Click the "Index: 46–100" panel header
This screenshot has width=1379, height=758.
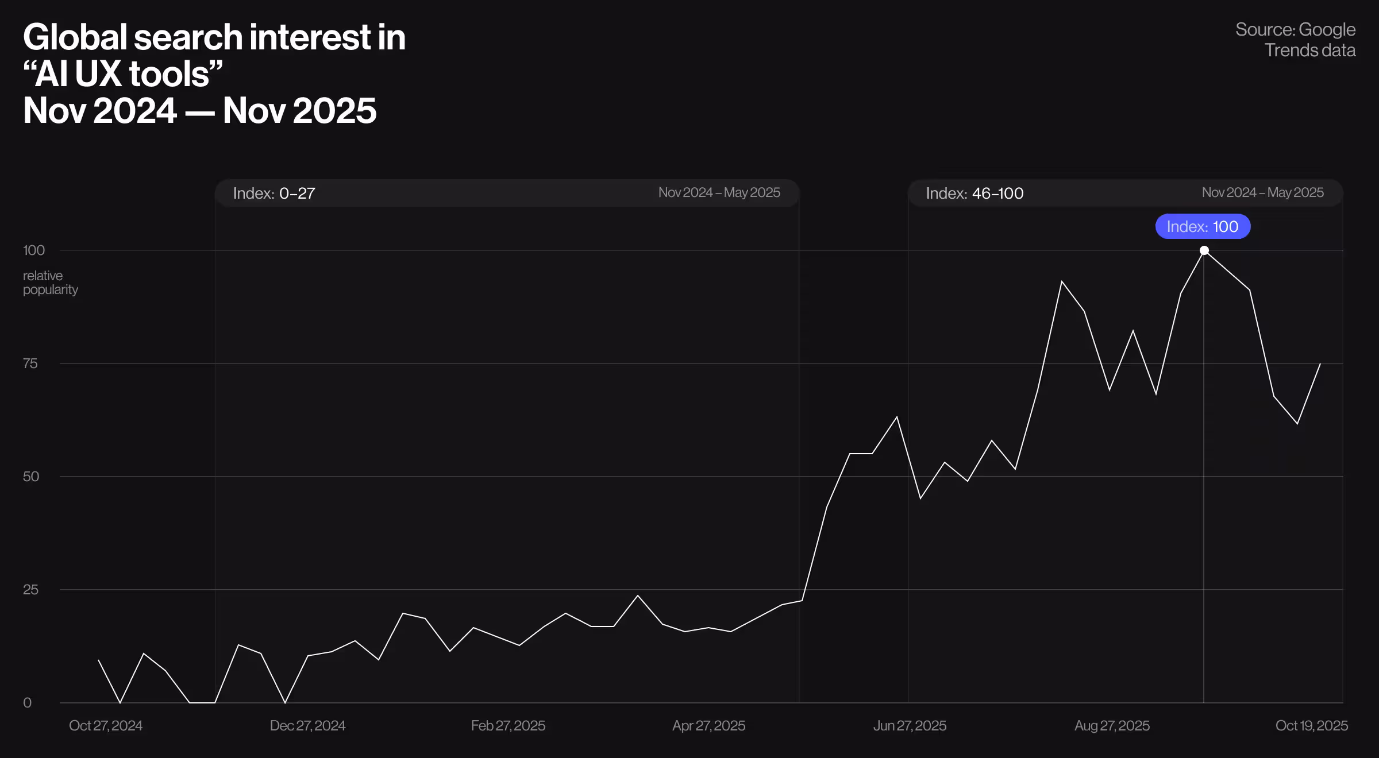point(975,193)
